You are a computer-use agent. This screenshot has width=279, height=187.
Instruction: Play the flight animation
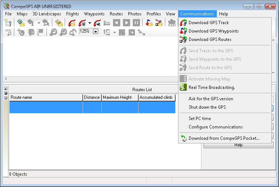pyautogui.click(x=127, y=23)
